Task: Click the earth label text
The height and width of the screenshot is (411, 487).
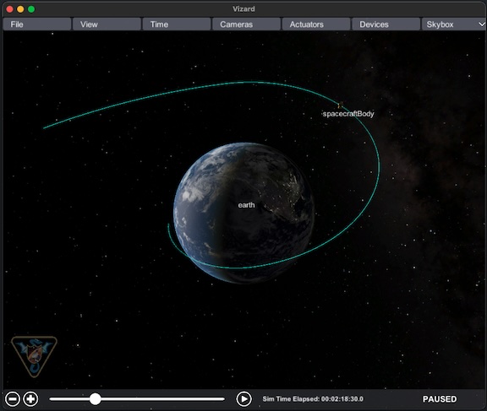Action: 246,205
